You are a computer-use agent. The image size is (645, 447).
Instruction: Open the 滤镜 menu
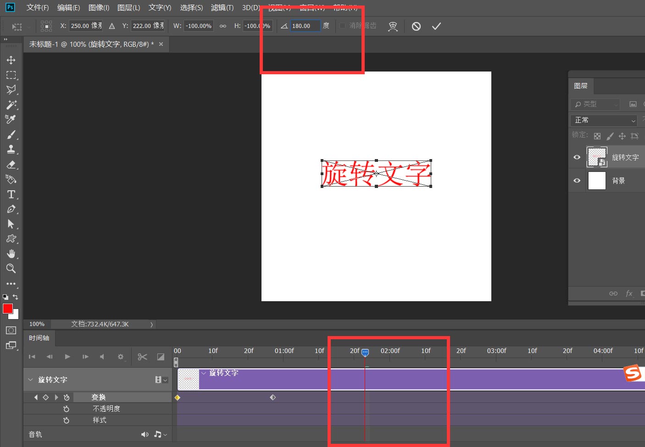pyautogui.click(x=222, y=7)
